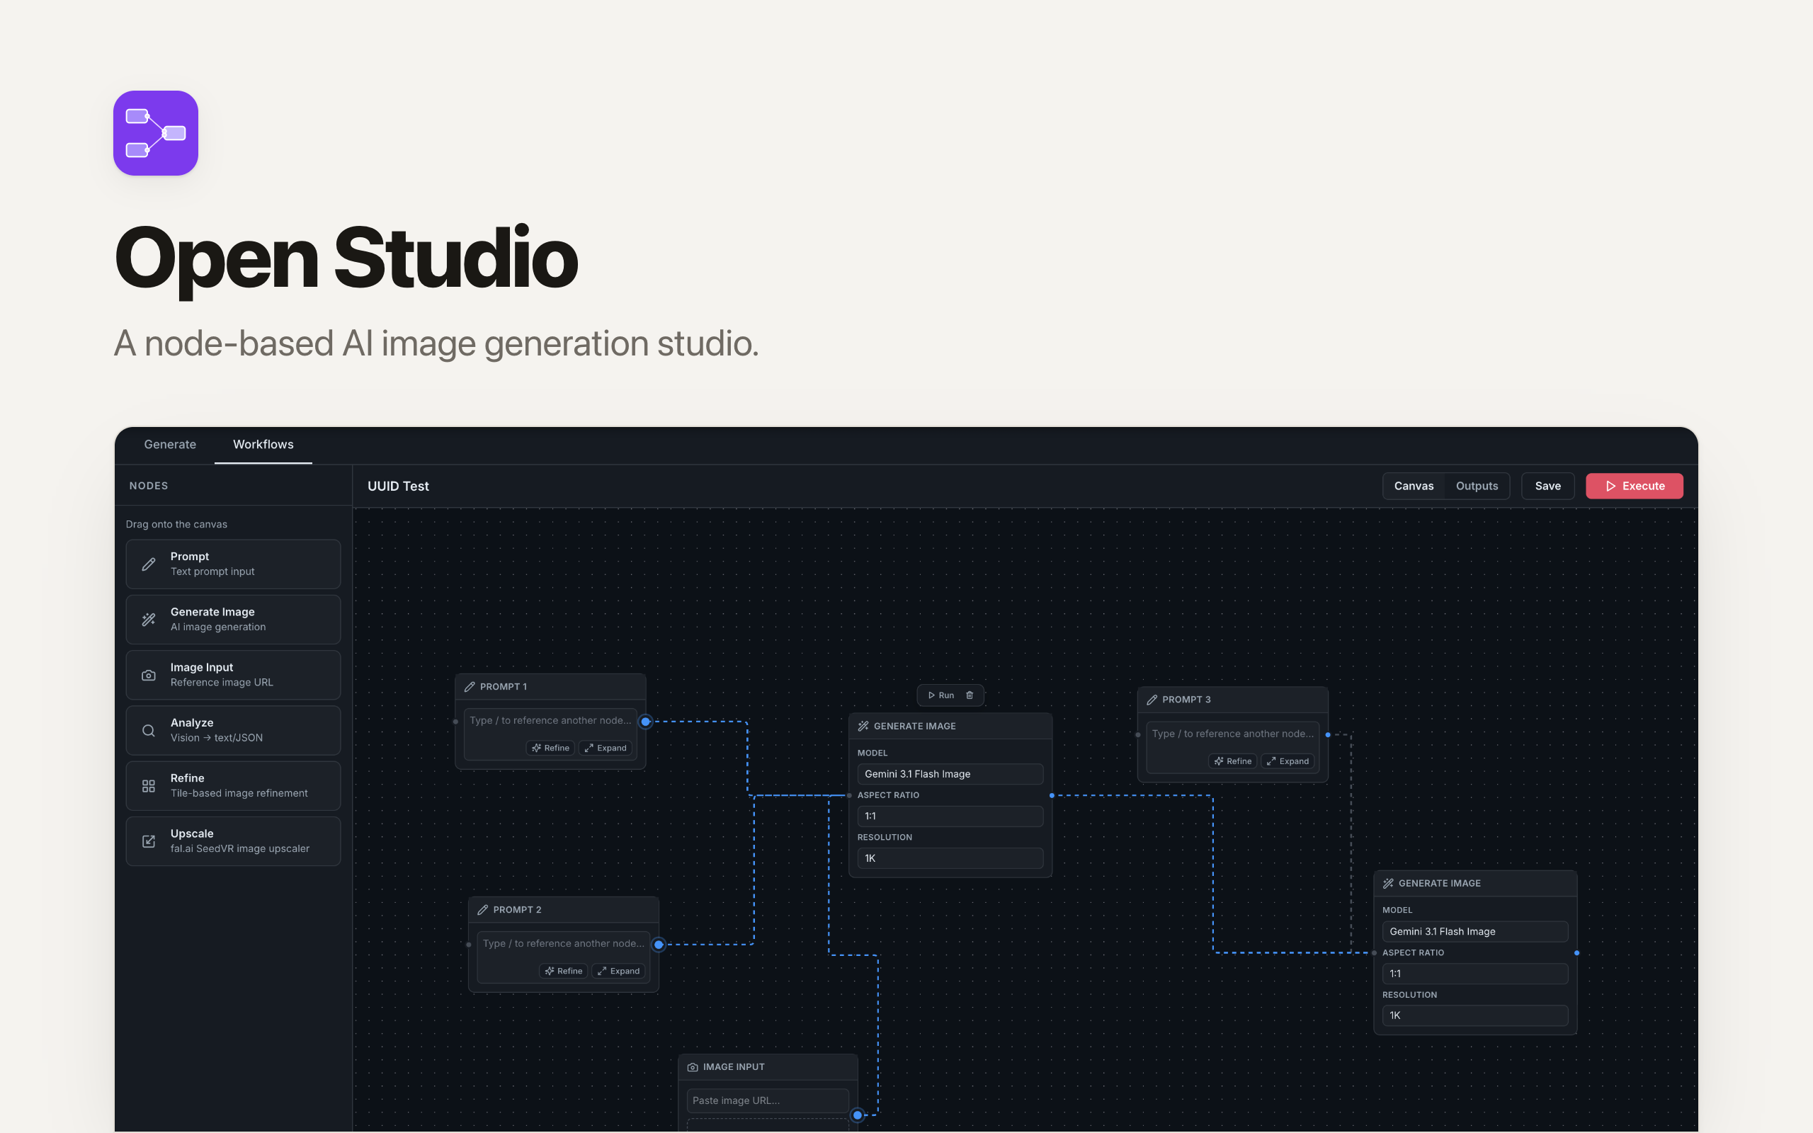Click wand icon in right Generate Image header
1813x1133 pixels.
click(x=1388, y=884)
